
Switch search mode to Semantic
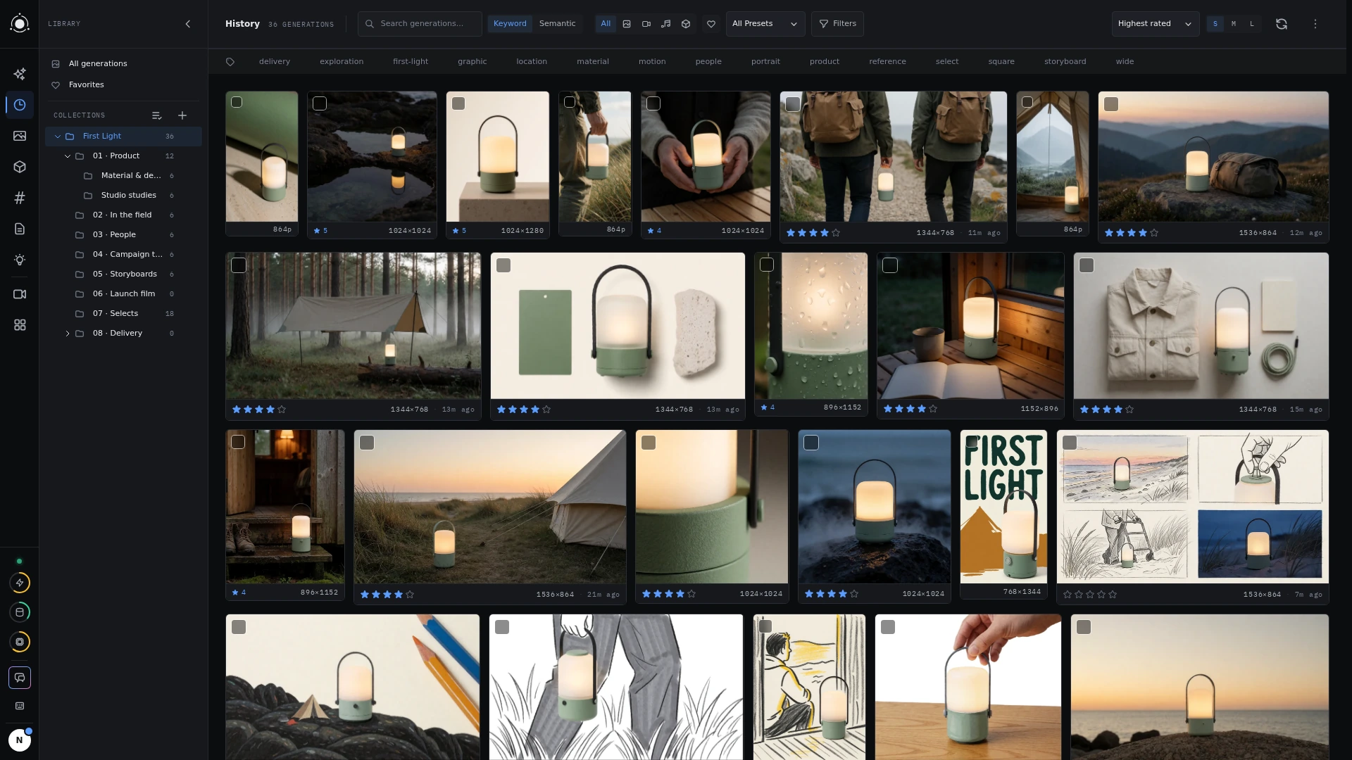(557, 24)
